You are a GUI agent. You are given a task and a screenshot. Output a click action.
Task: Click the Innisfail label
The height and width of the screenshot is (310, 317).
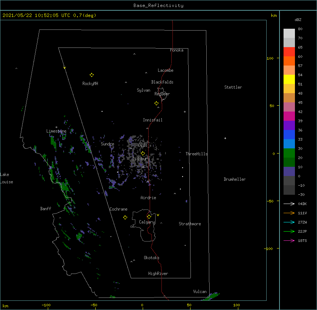[153, 120]
